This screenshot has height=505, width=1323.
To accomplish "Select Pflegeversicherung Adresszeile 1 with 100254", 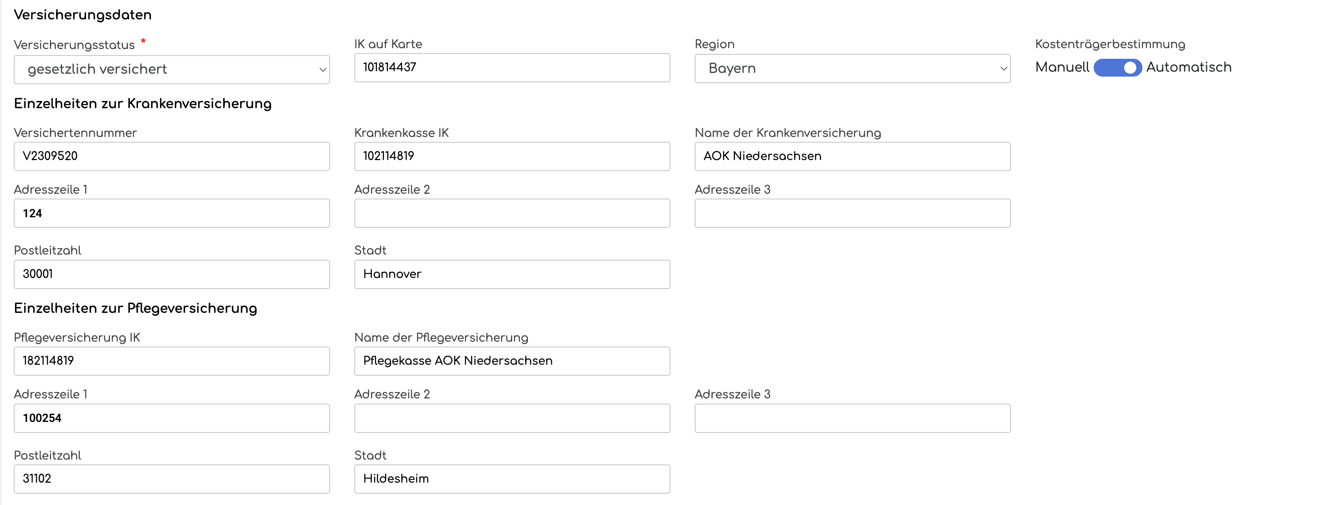I will [172, 418].
